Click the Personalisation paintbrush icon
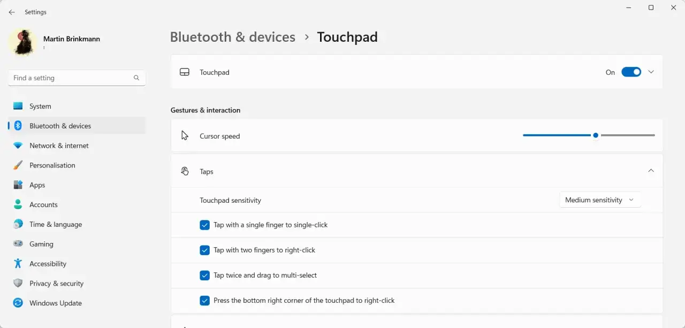Image resolution: width=685 pixels, height=328 pixels. click(18, 165)
